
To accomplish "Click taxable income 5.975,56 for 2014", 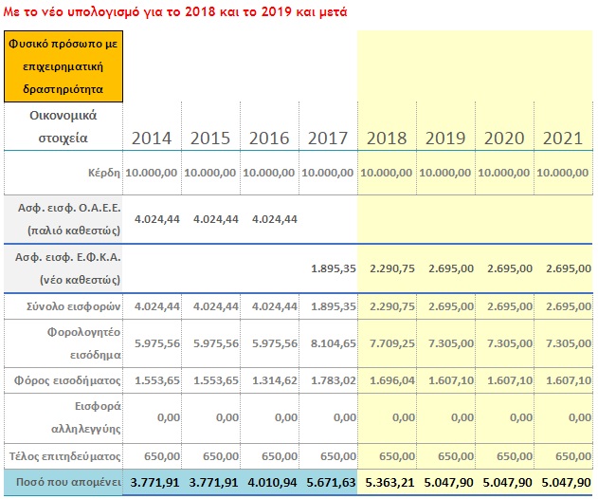I will [x=157, y=343].
